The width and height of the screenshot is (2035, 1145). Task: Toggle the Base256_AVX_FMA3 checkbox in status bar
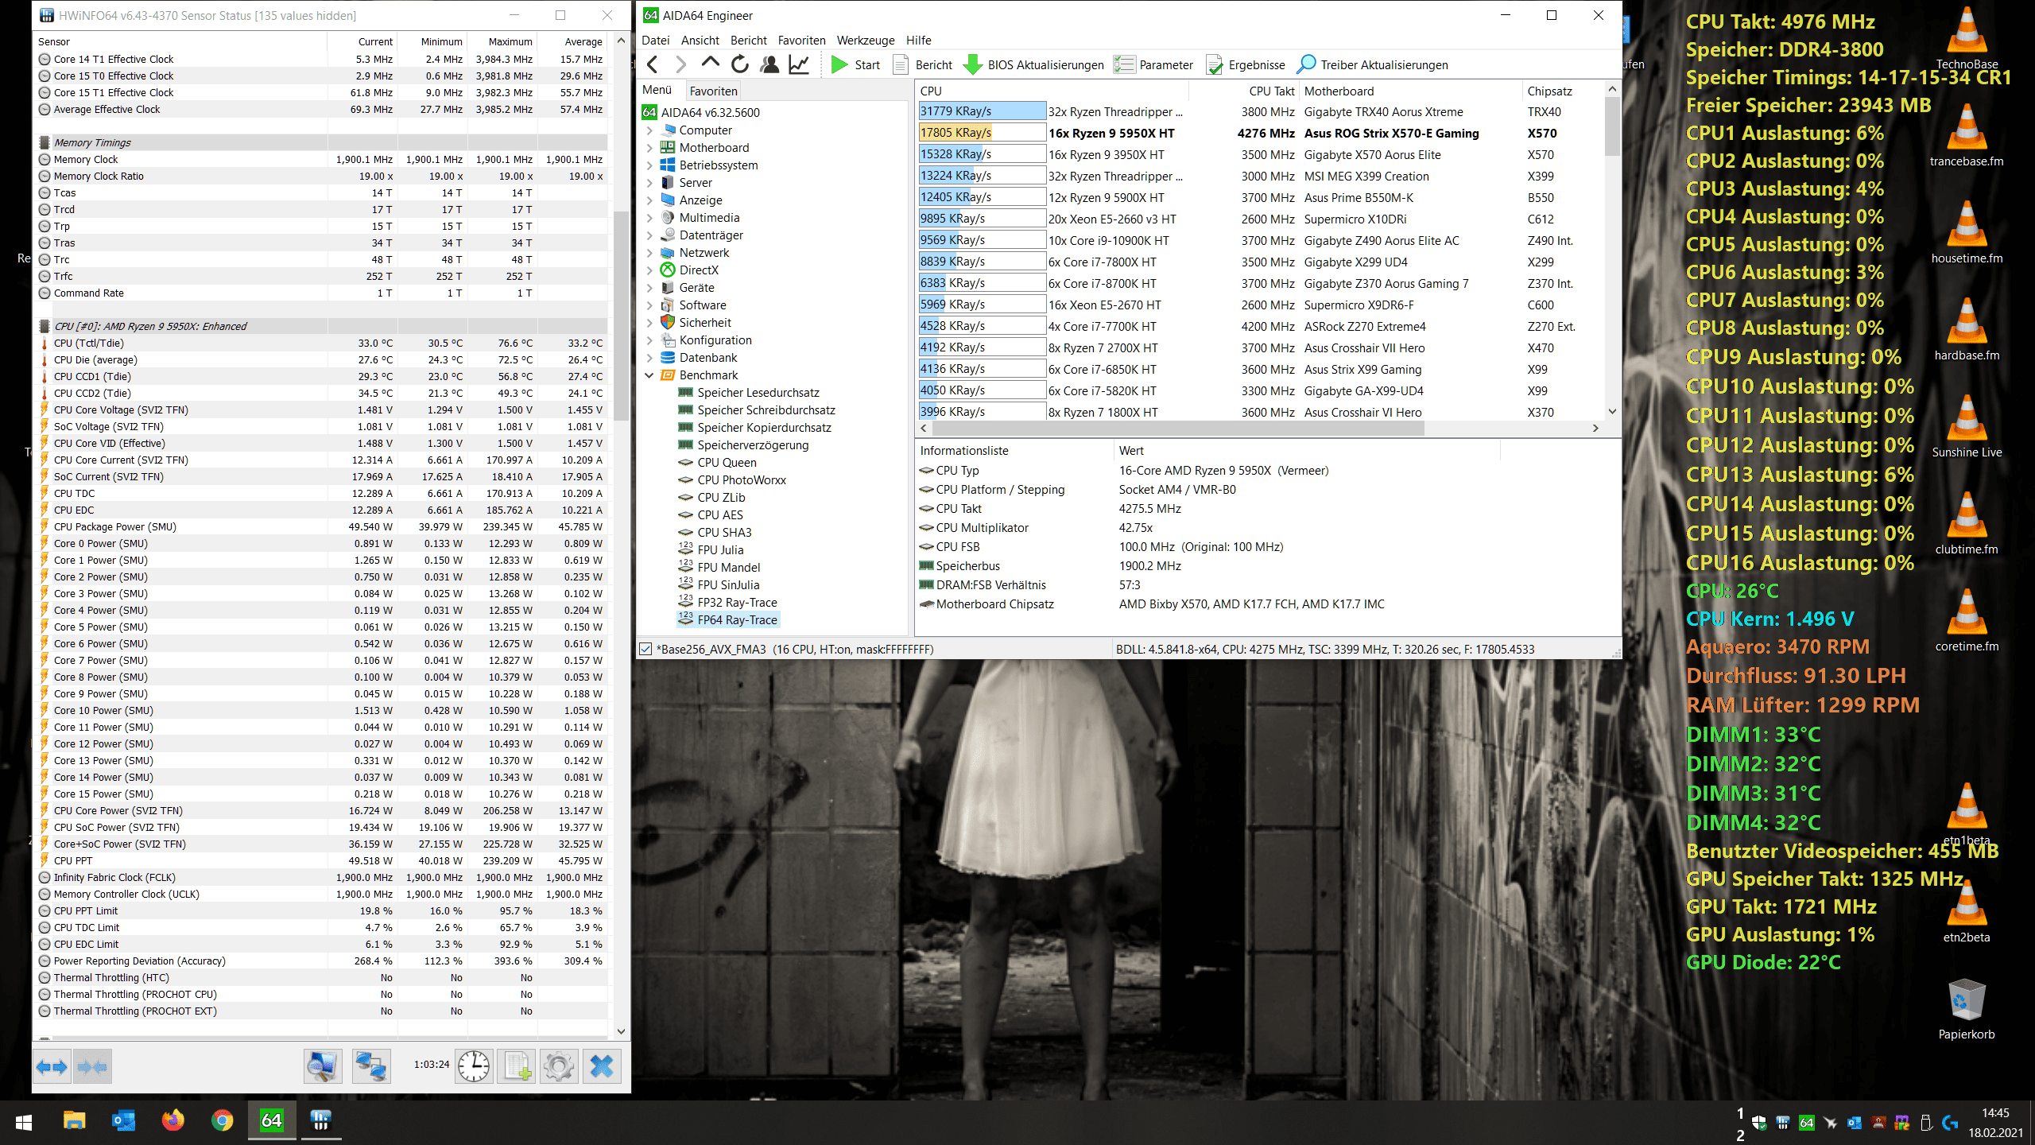646,650
